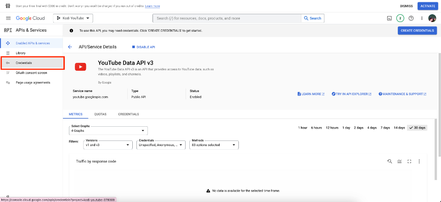The image size is (441, 202).
Task: Open the Methods filter dropdown
Action: tap(214, 145)
